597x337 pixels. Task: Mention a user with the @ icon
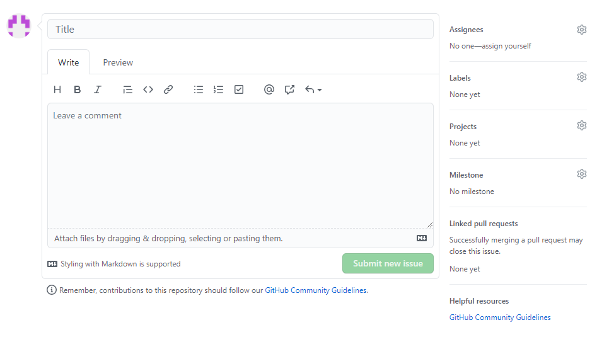point(269,89)
